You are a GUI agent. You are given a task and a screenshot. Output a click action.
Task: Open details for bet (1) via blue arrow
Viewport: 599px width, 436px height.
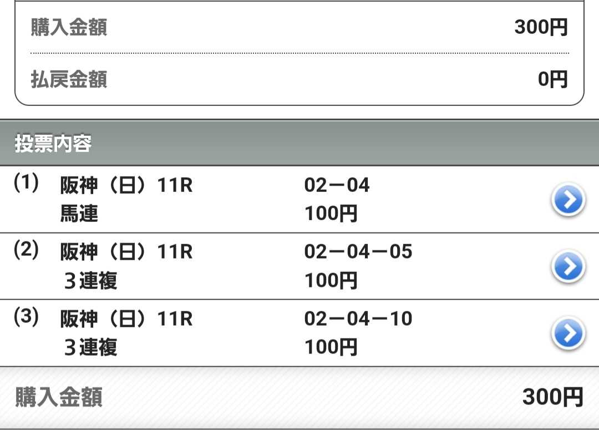click(x=568, y=200)
